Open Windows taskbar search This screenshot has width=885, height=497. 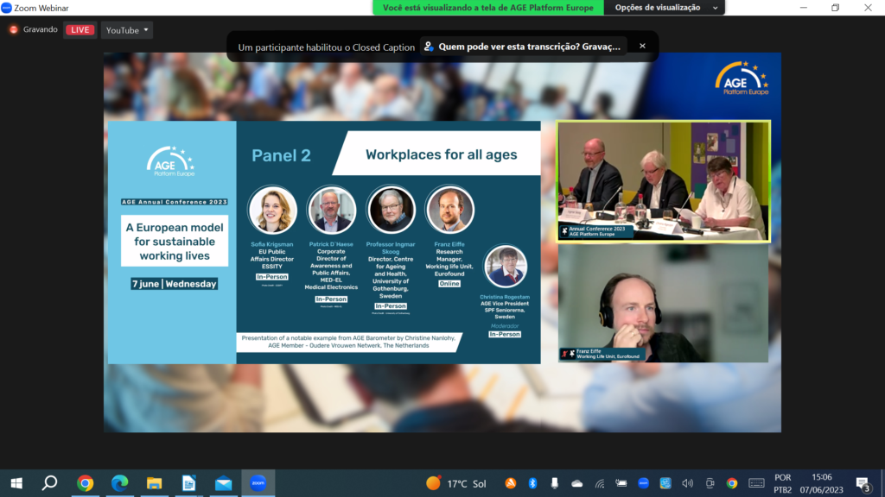click(49, 483)
